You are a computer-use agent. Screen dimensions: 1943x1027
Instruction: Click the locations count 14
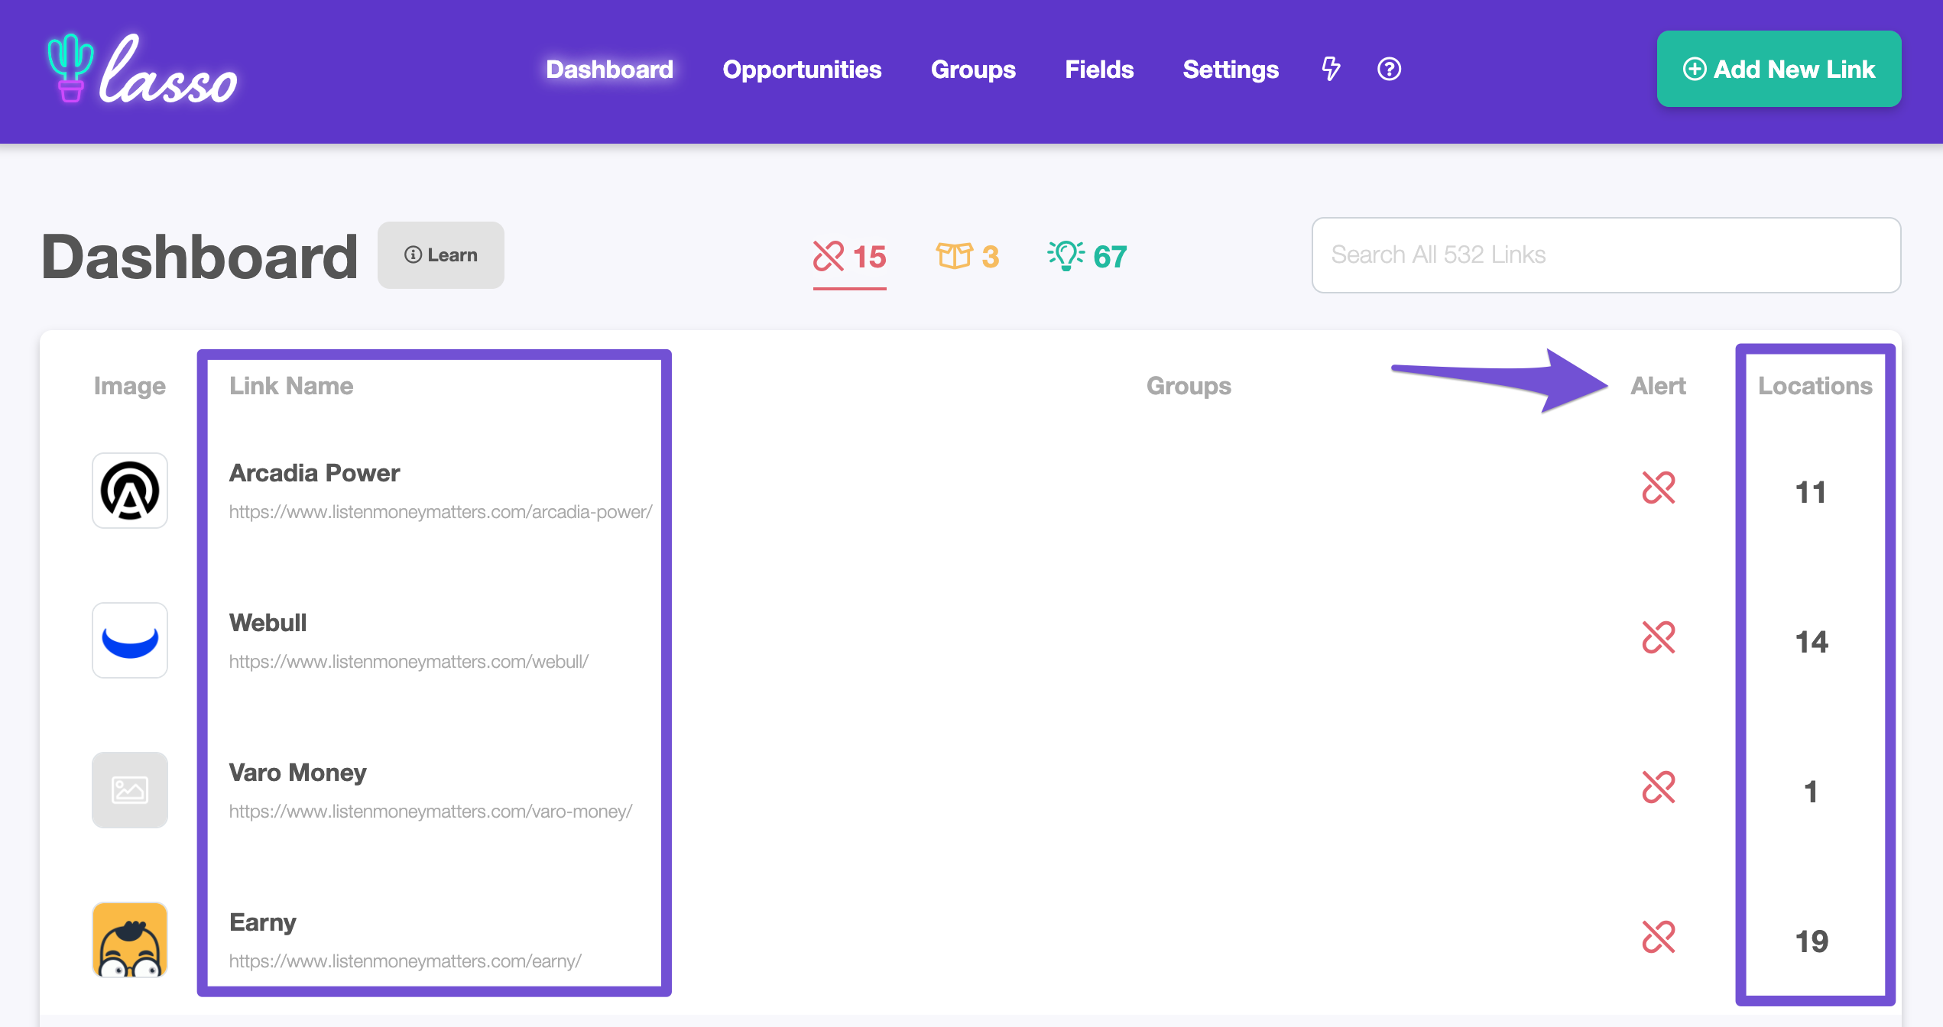[x=1812, y=642]
